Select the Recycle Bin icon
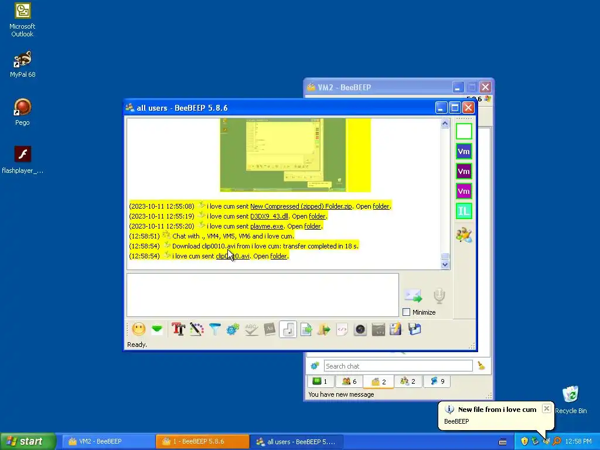The width and height of the screenshot is (600, 450). pos(571,400)
